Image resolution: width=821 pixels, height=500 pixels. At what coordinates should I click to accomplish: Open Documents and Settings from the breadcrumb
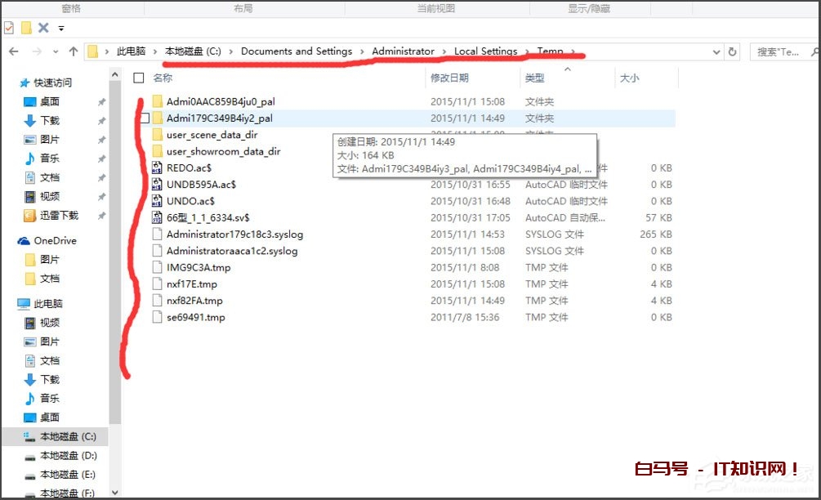[x=295, y=51]
